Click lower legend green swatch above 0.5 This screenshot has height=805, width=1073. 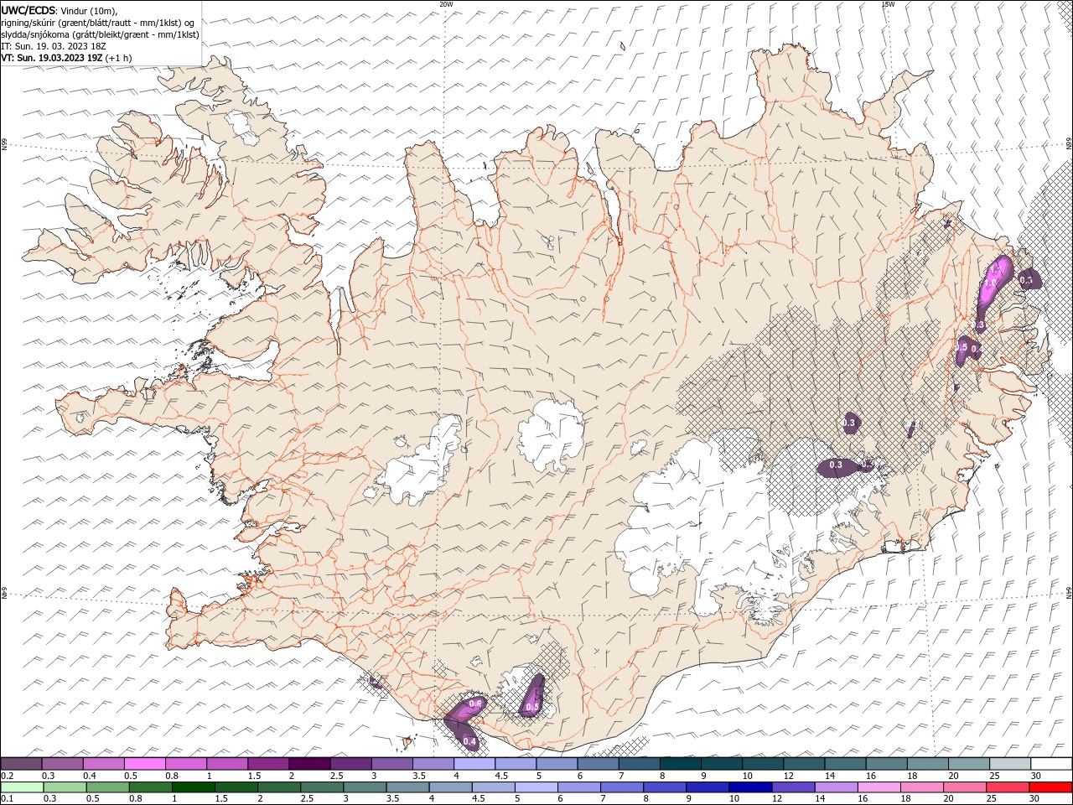point(107,787)
